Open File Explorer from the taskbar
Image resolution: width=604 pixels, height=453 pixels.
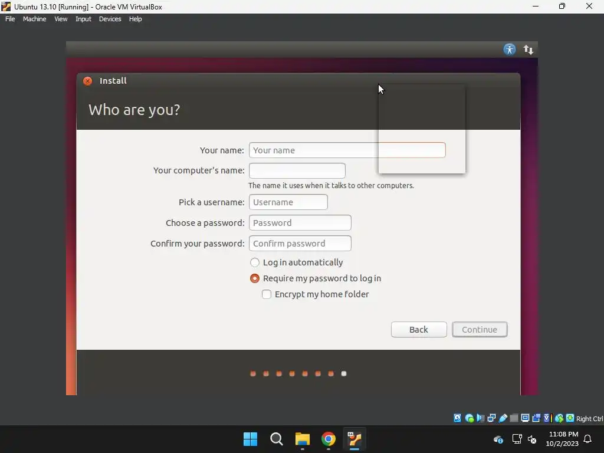click(x=303, y=439)
